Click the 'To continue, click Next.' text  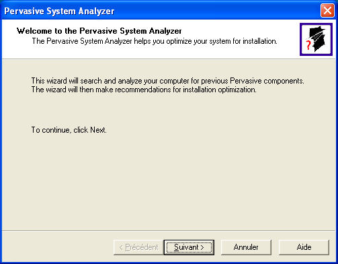click(69, 130)
